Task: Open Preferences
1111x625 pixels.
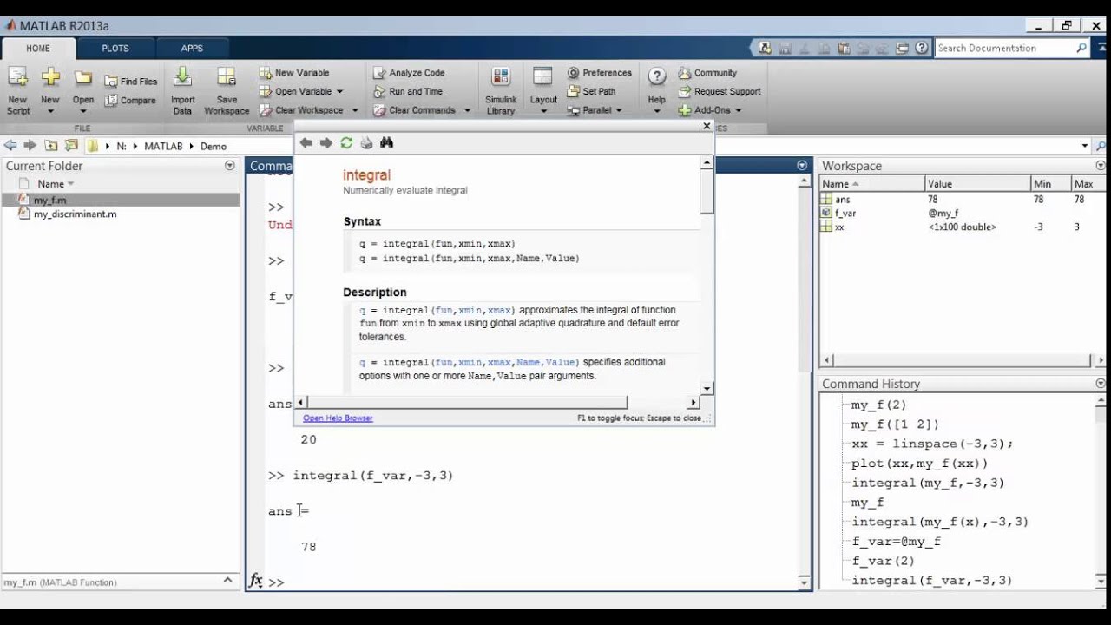Action: pyautogui.click(x=600, y=73)
